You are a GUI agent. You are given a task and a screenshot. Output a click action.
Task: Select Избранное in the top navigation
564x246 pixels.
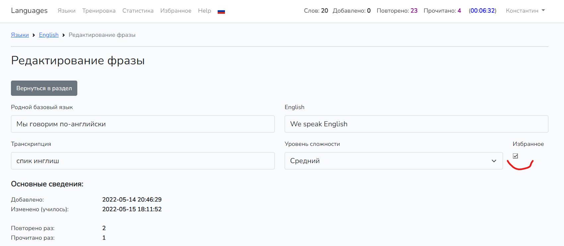[x=176, y=11]
